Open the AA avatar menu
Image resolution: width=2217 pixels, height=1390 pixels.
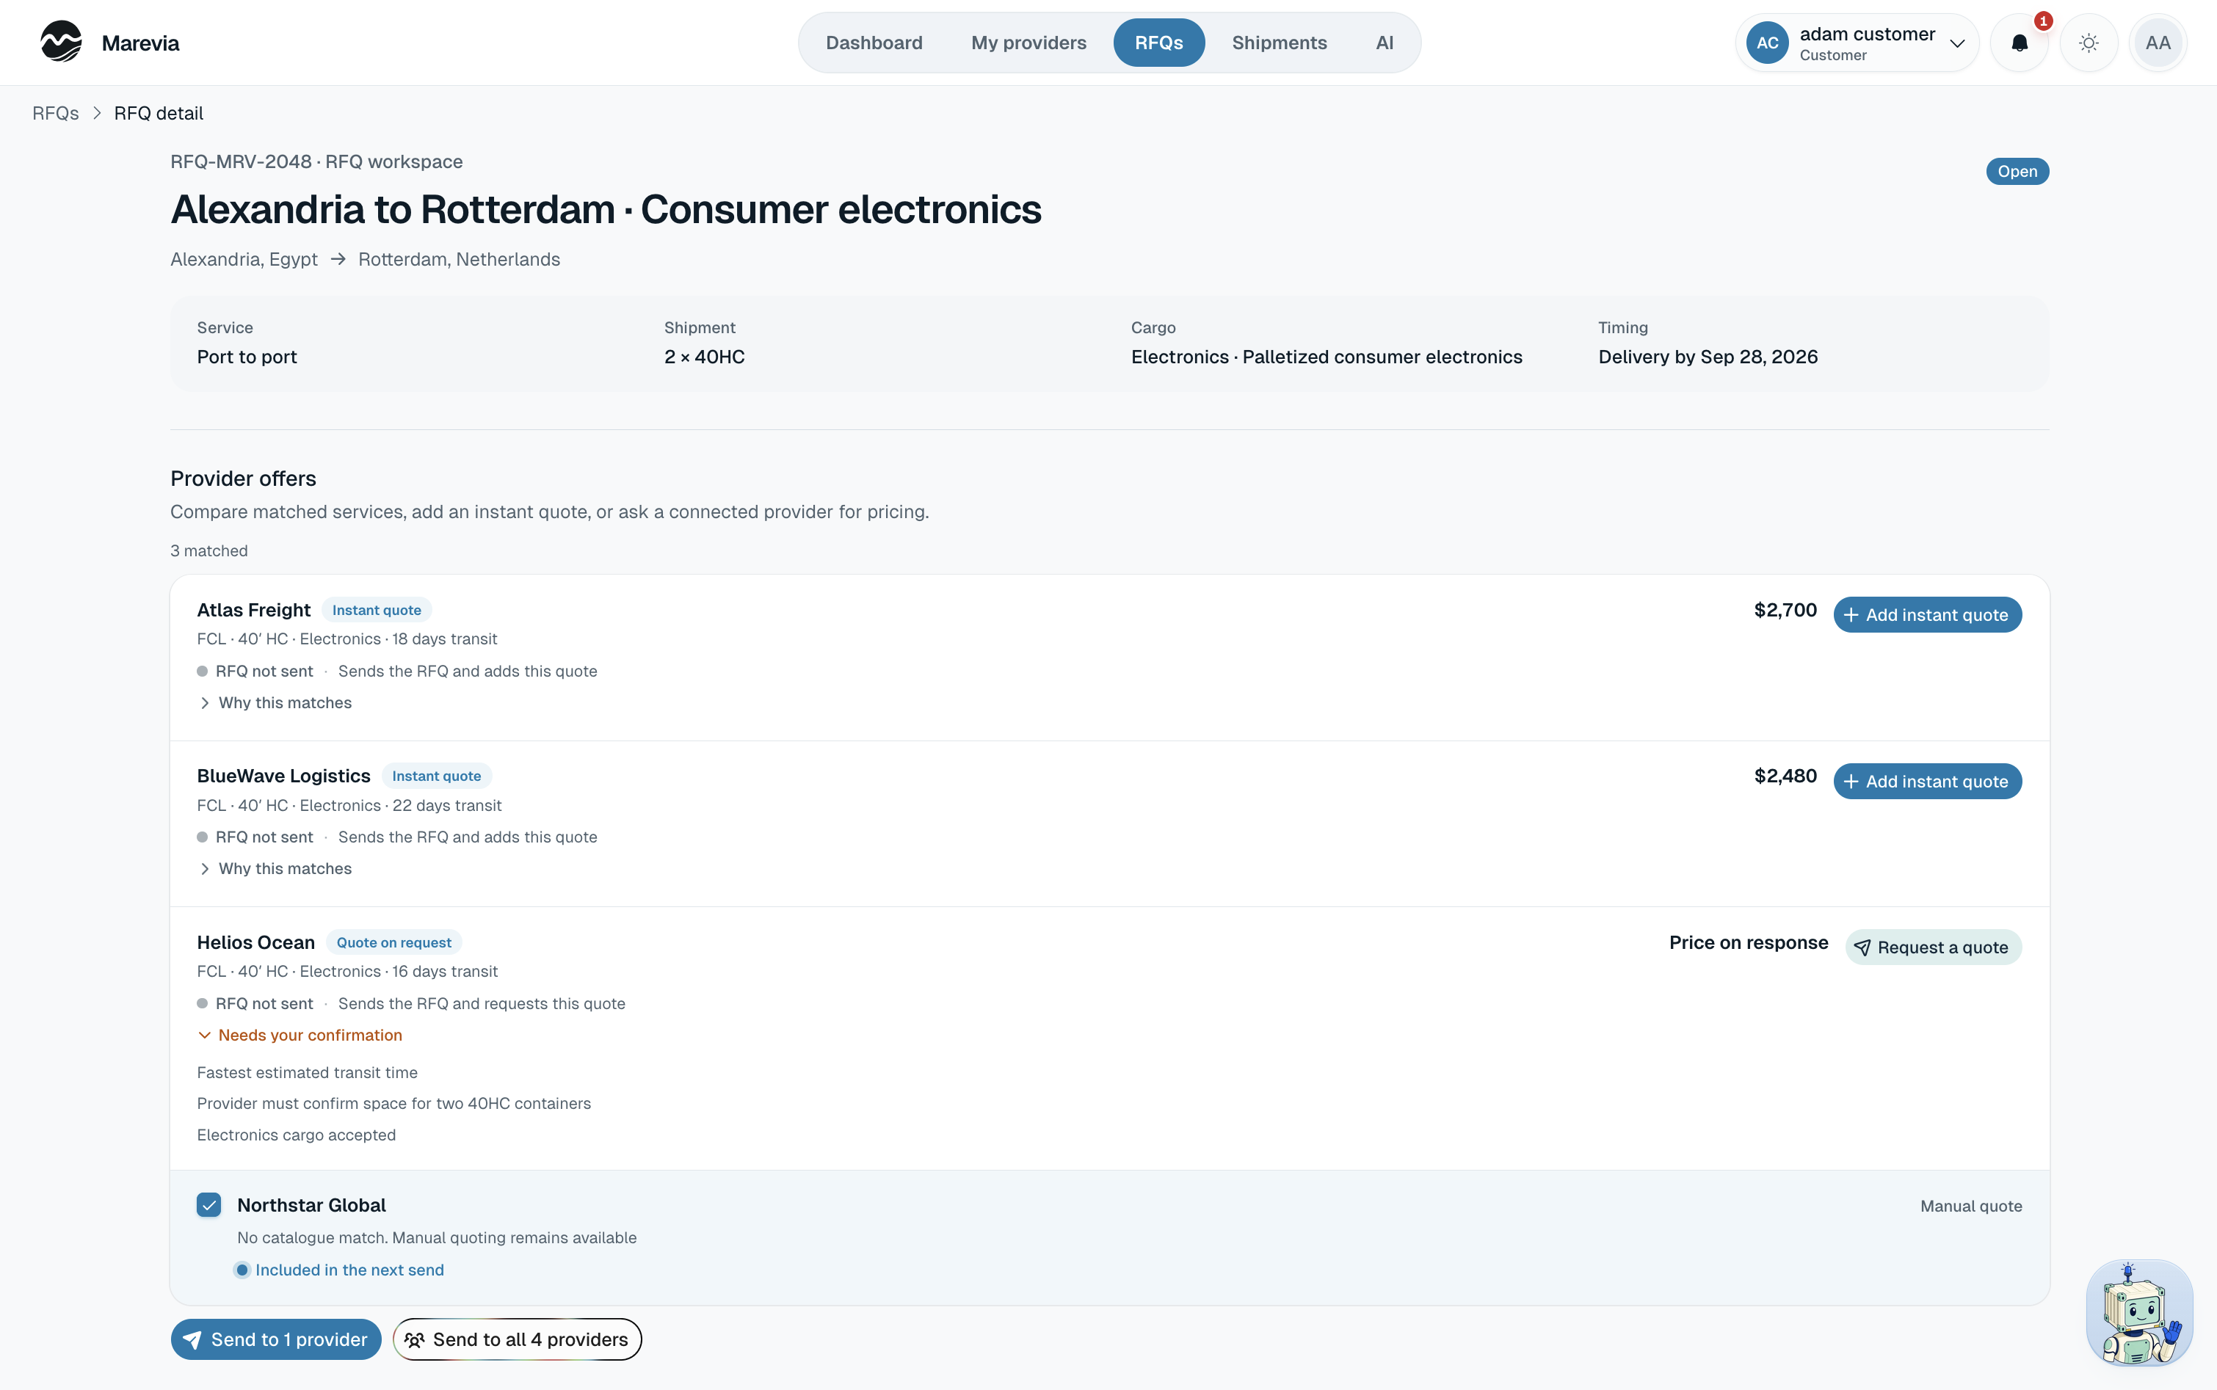pyautogui.click(x=2158, y=43)
